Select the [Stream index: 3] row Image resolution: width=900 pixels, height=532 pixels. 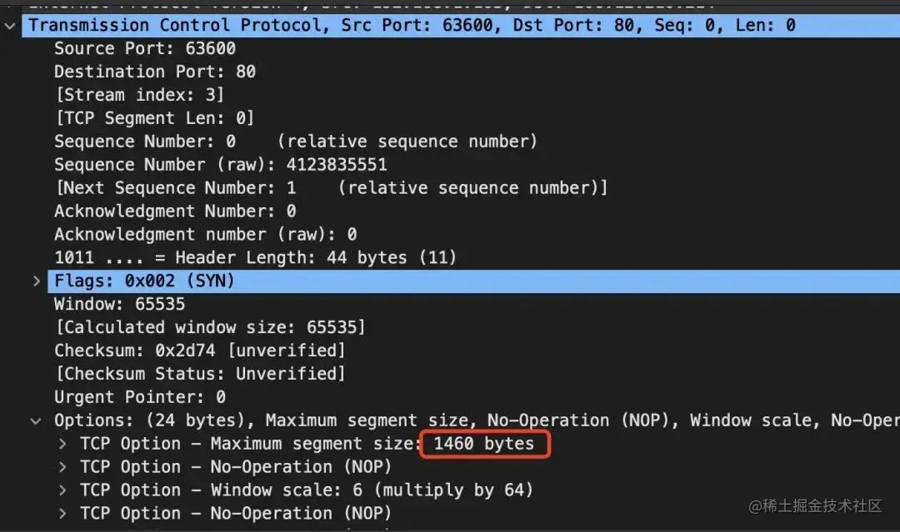139,95
